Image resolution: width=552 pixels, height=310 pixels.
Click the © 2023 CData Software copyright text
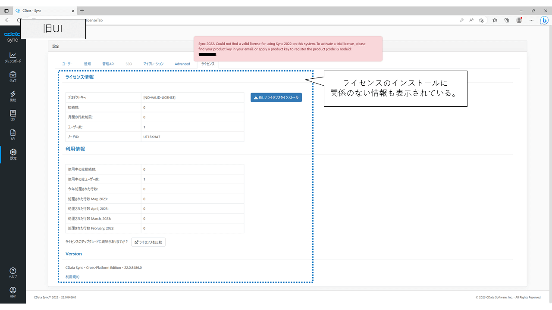tap(508, 297)
